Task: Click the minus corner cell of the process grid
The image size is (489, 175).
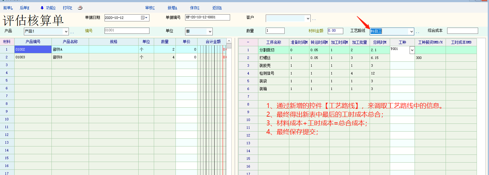Action: (x=248, y=42)
